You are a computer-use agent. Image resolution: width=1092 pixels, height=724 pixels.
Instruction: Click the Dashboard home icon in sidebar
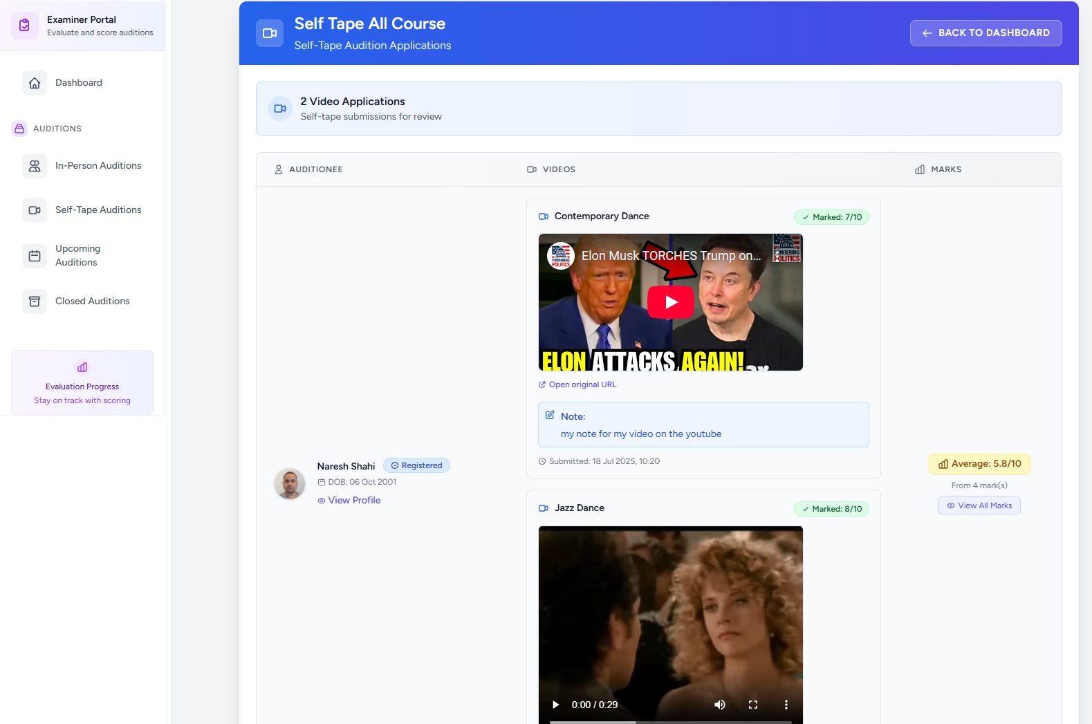[x=35, y=83]
